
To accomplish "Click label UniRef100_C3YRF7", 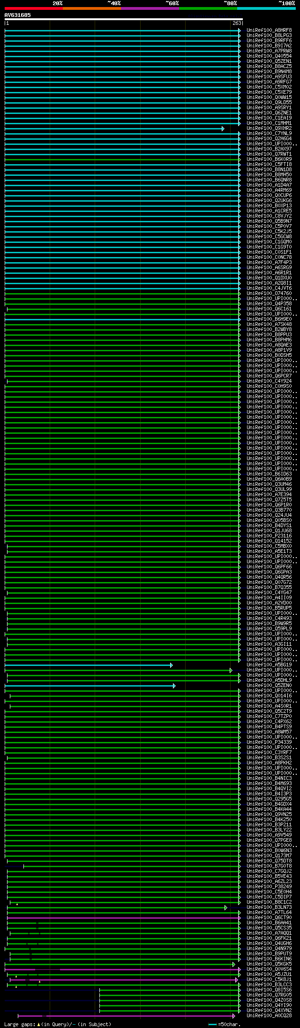I will (x=269, y=753).
